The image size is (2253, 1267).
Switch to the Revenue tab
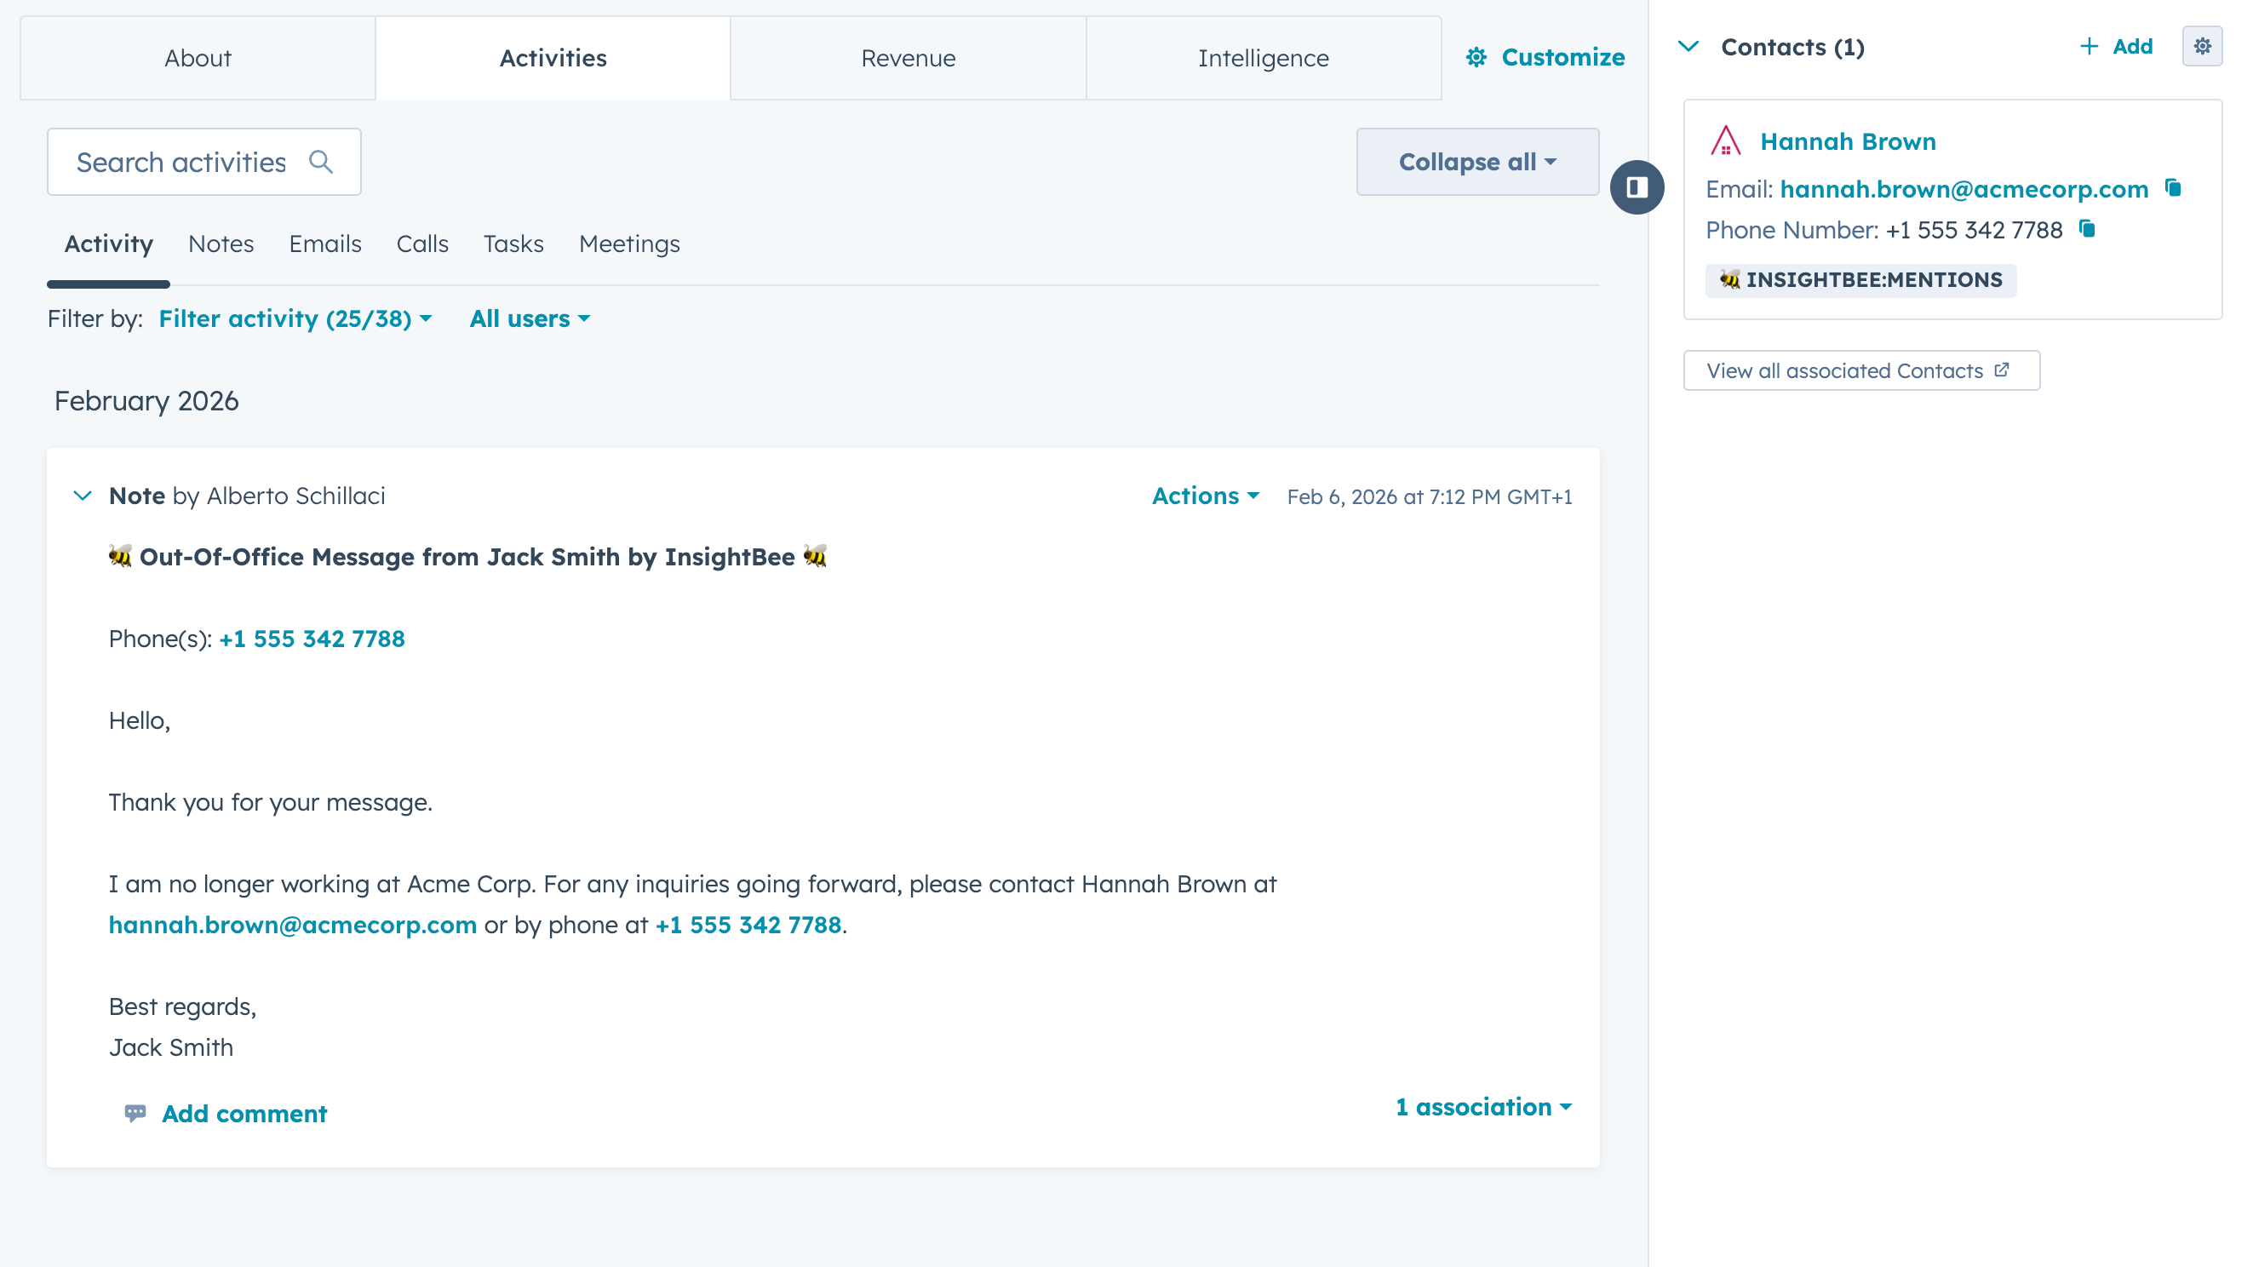(908, 58)
